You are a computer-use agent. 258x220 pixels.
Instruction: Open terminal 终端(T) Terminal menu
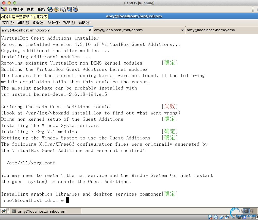pyautogui.click(x=54, y=23)
